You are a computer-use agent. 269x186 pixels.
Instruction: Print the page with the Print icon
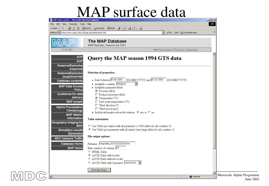130,28
